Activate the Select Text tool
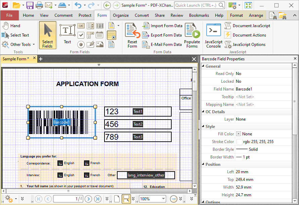 tap(15, 35)
